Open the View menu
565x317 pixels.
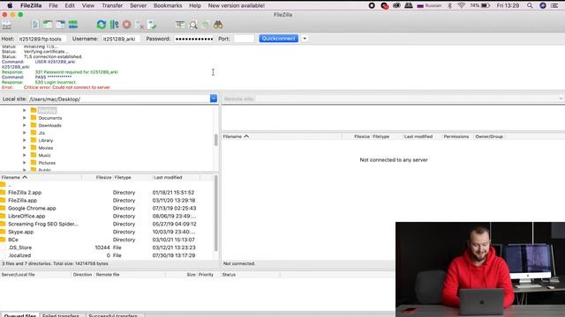[x=88, y=5]
